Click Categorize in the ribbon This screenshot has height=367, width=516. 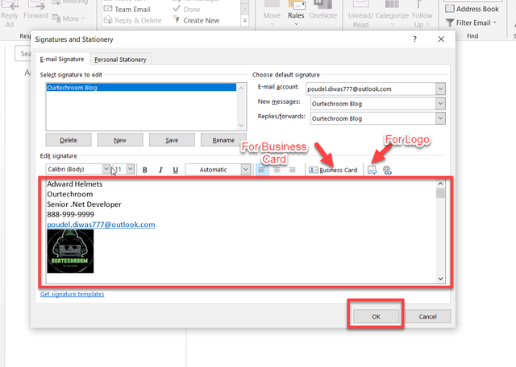pyautogui.click(x=392, y=13)
